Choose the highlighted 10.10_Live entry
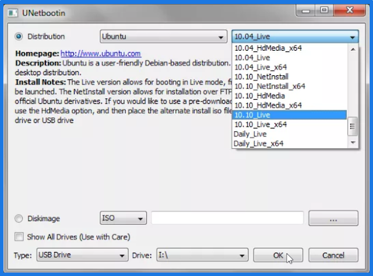This screenshot has width=373, height=276. point(289,115)
